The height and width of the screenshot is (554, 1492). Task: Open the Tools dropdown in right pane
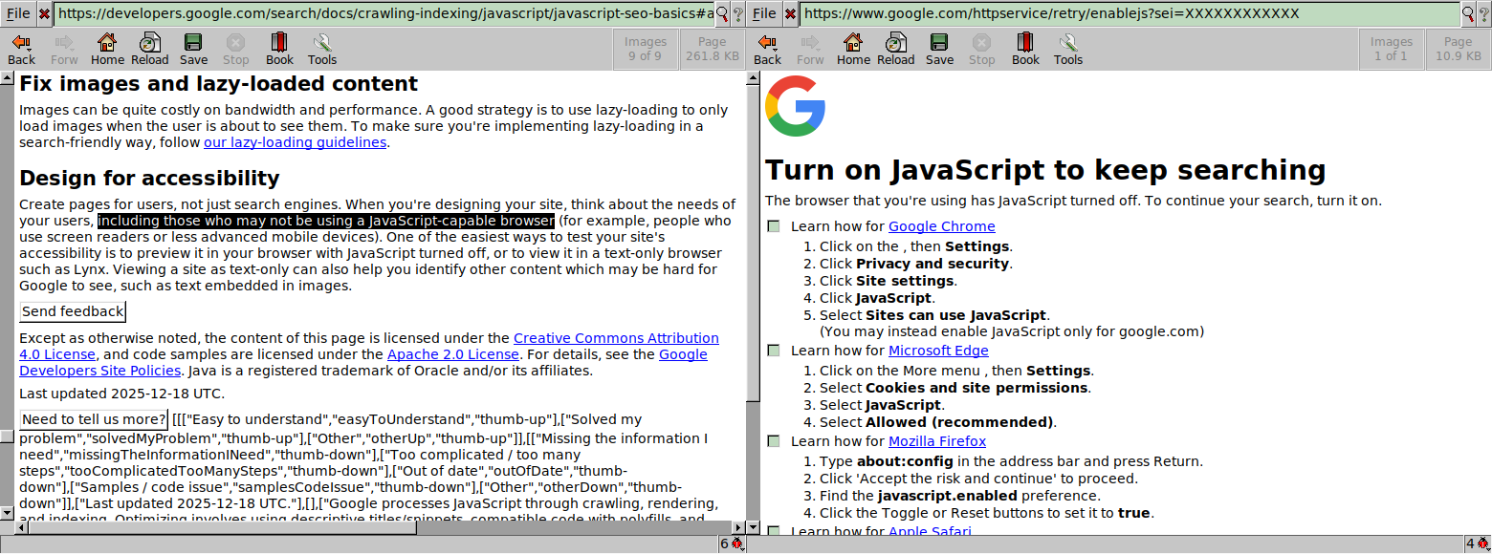(x=1067, y=50)
